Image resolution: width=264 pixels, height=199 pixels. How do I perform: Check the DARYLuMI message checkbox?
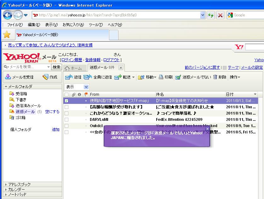(66, 120)
